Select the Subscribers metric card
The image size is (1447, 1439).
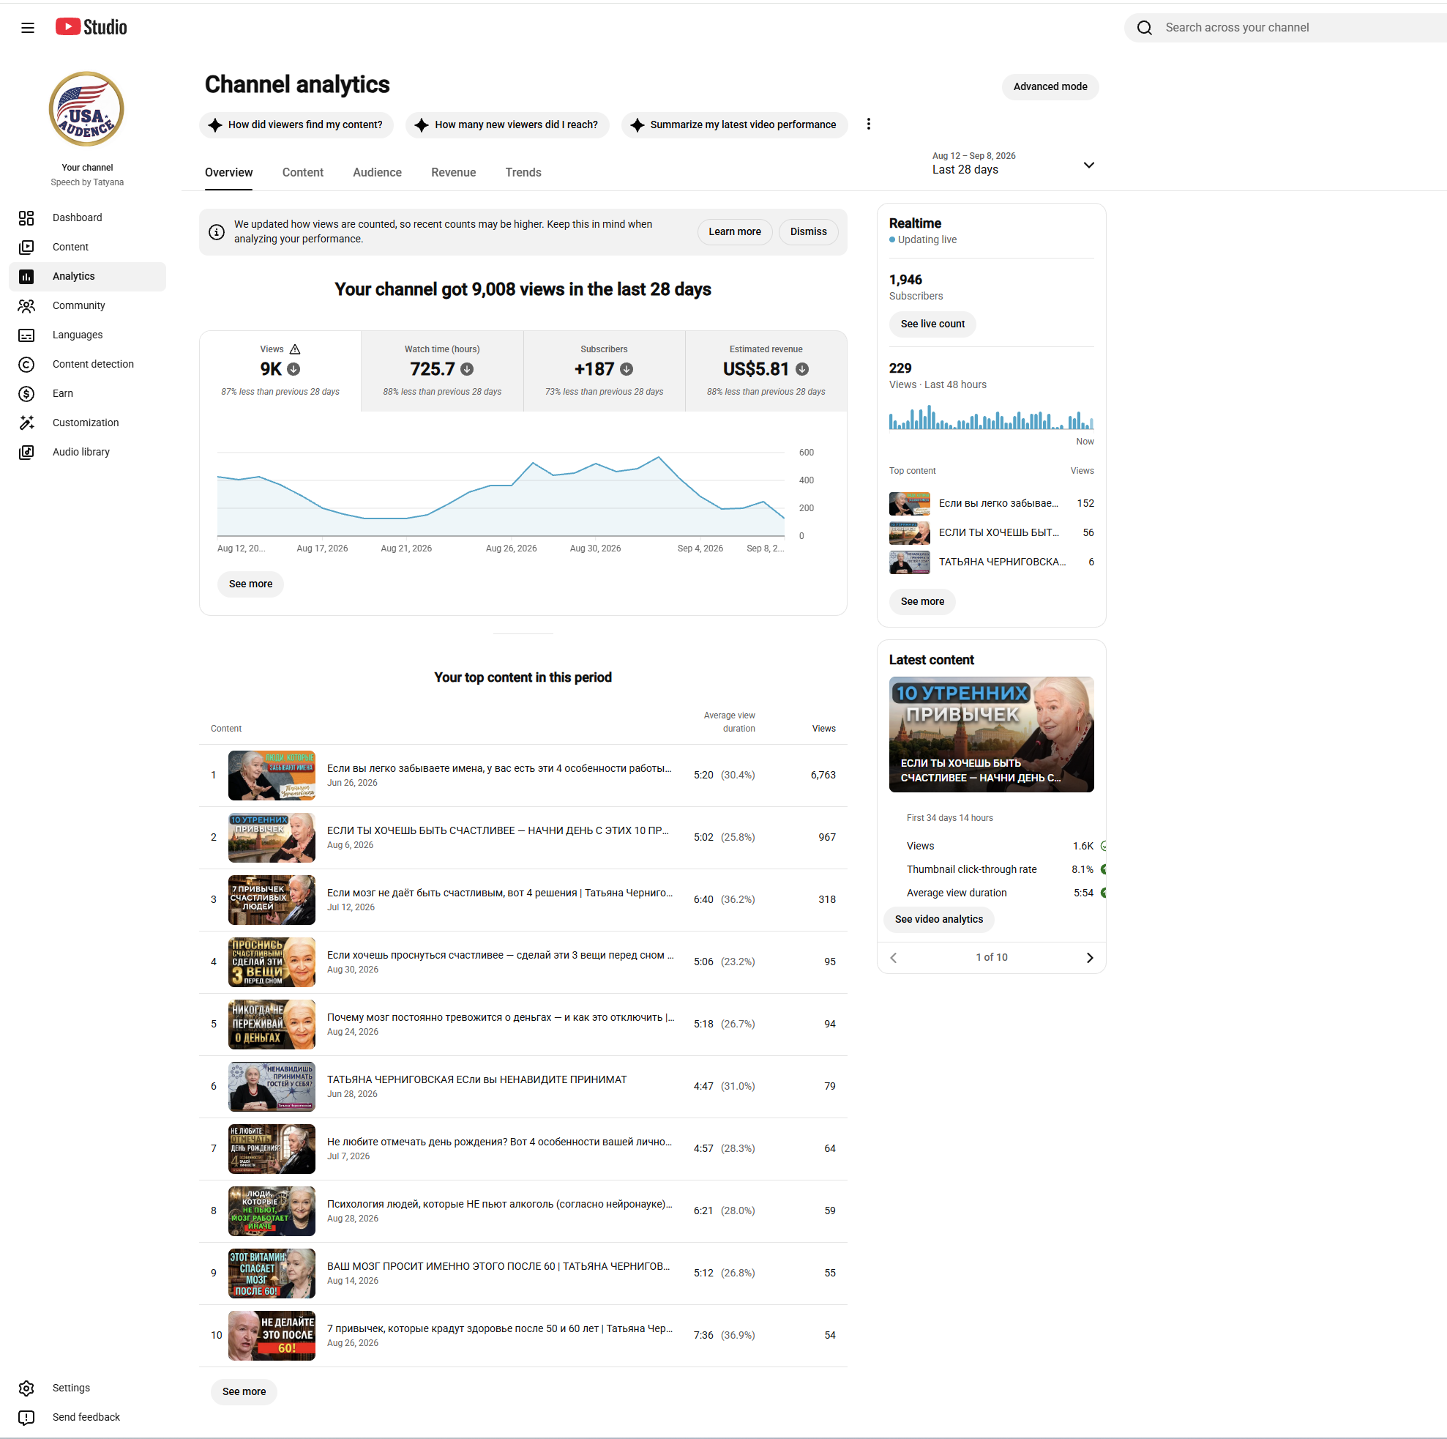[604, 371]
